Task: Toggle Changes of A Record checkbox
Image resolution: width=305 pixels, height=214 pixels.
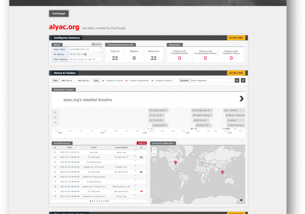Action: pyautogui.click(x=103, y=81)
